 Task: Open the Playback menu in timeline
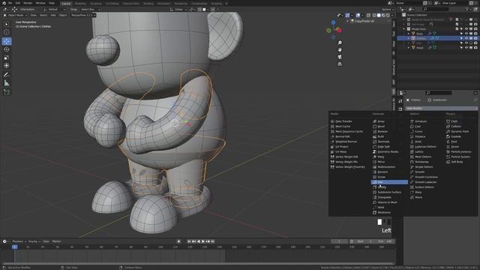pyautogui.click(x=19, y=241)
